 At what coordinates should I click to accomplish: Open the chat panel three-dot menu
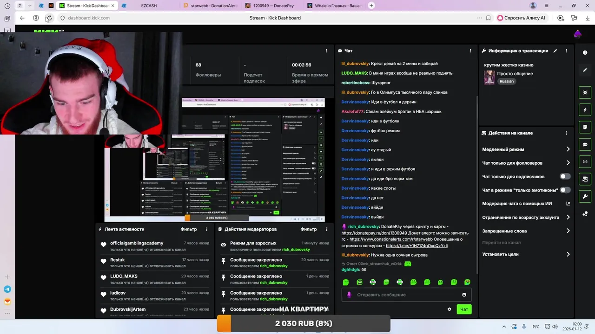(470, 51)
